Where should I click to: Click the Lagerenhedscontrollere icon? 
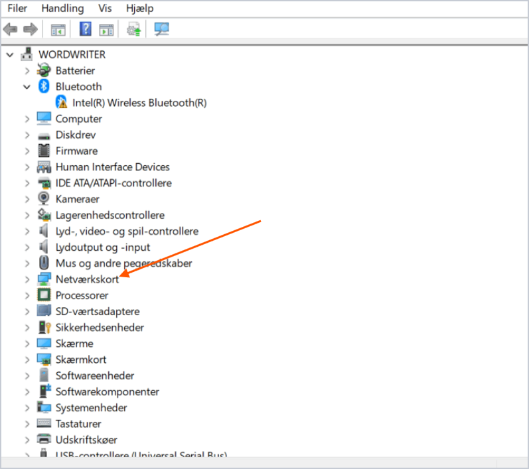(44, 215)
